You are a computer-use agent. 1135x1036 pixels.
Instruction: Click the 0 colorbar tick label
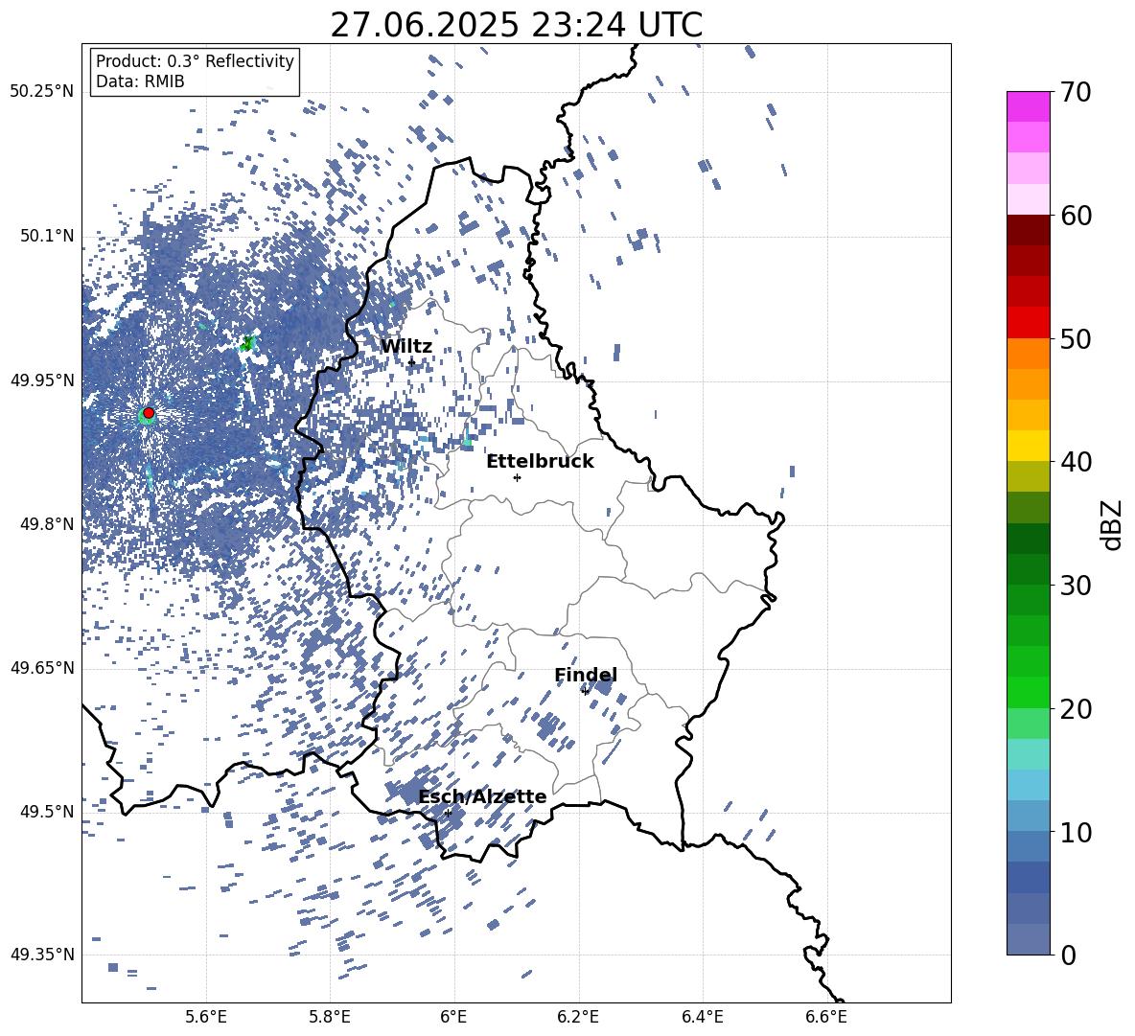(1068, 955)
